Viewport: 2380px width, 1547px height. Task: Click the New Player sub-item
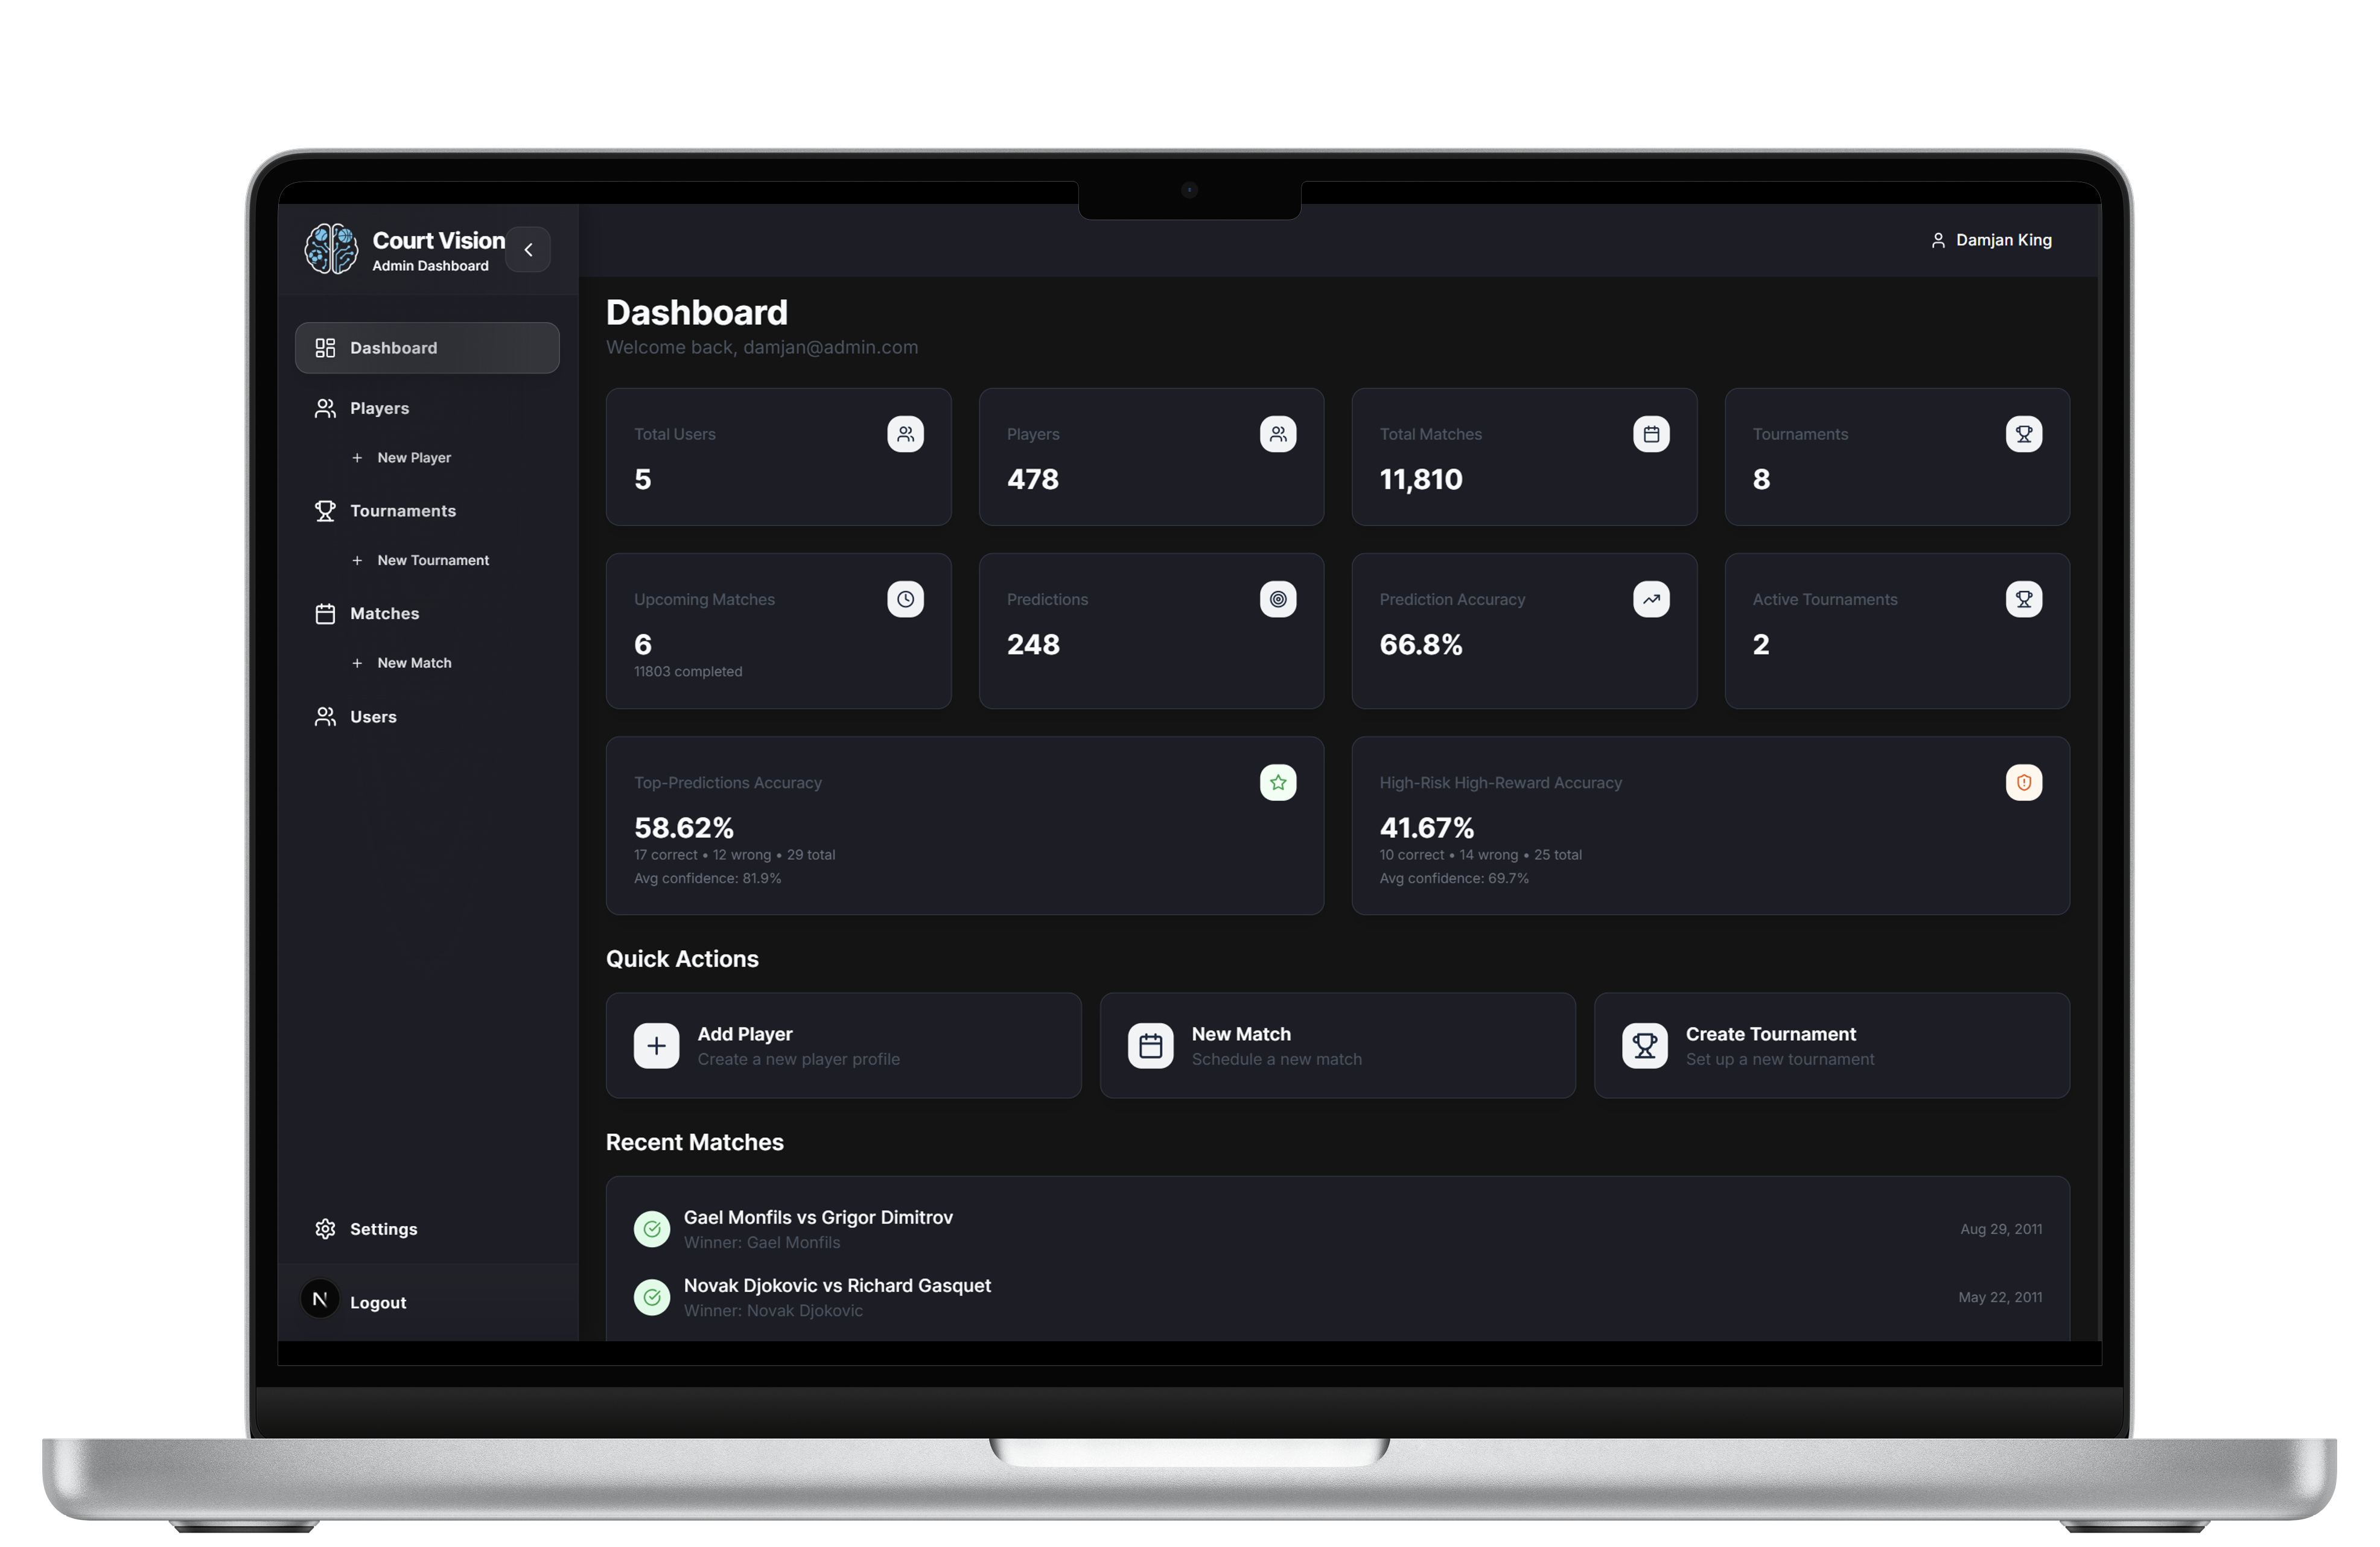click(413, 458)
